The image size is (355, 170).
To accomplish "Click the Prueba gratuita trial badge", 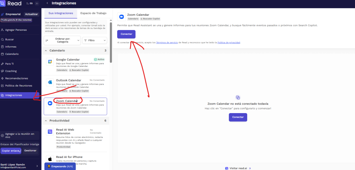I will point(16,20).
